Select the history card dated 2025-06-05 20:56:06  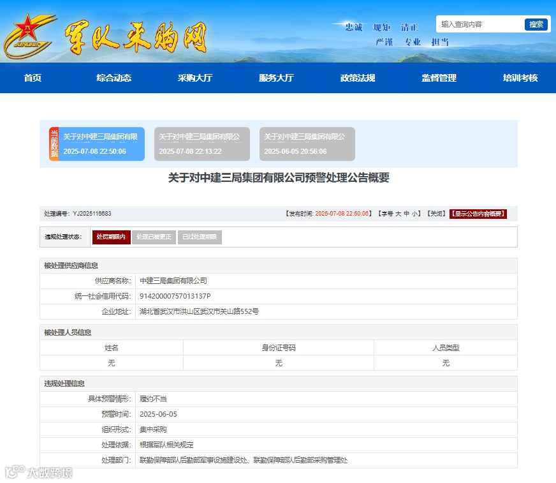pos(307,144)
